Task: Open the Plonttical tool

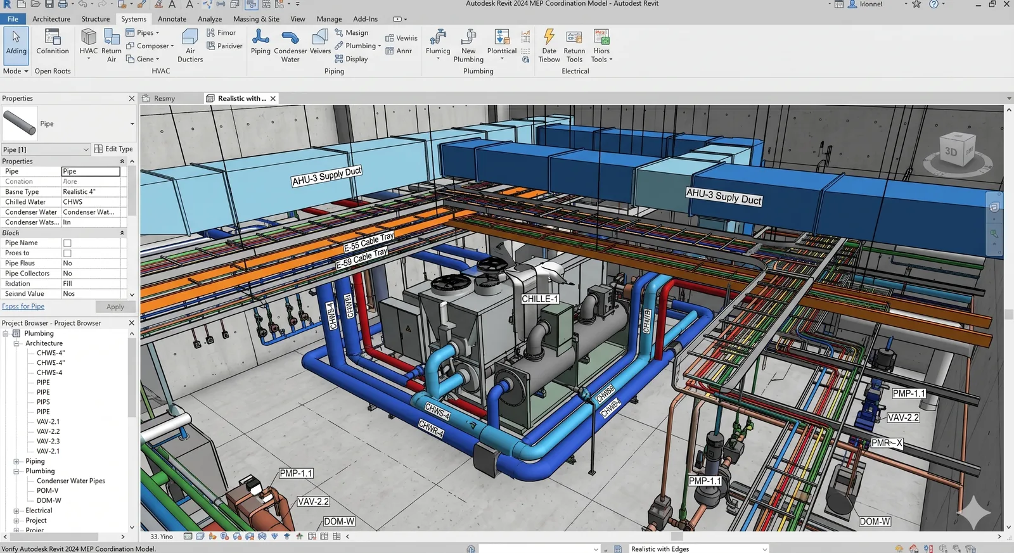Action: click(502, 44)
